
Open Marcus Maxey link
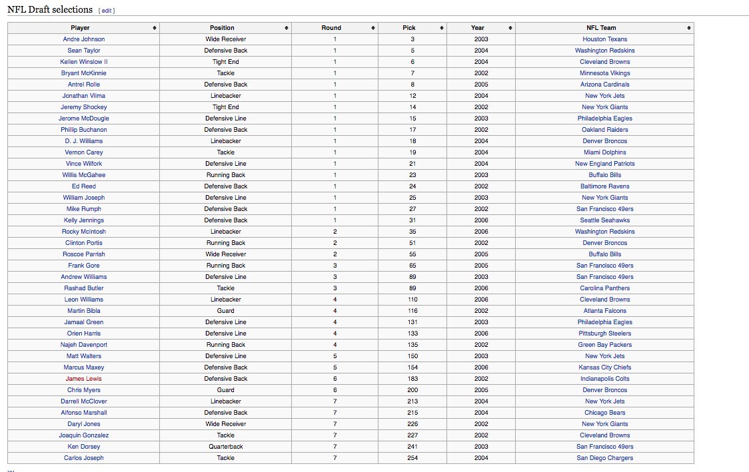point(83,367)
